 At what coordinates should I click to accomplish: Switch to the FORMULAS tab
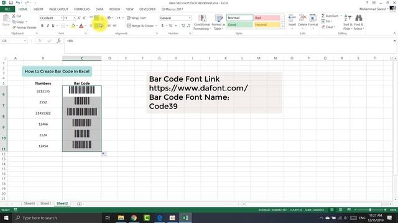click(81, 9)
